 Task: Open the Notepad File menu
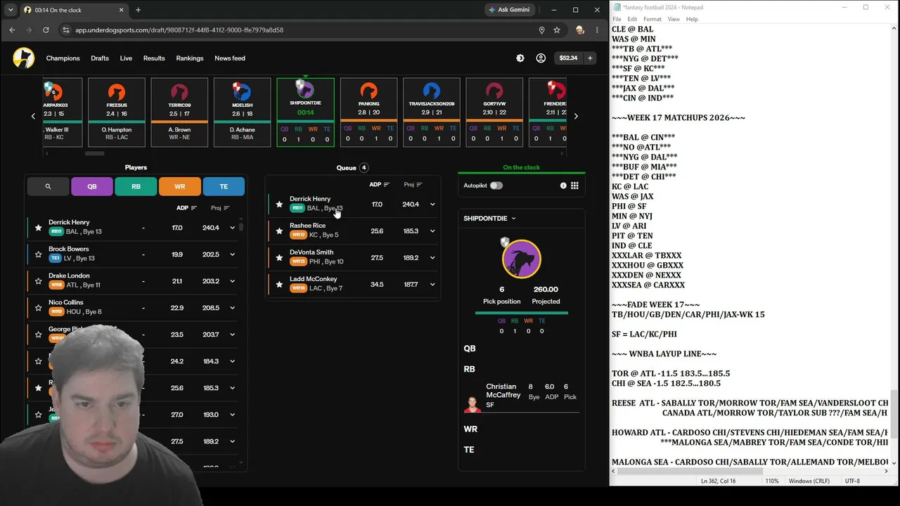click(x=617, y=19)
